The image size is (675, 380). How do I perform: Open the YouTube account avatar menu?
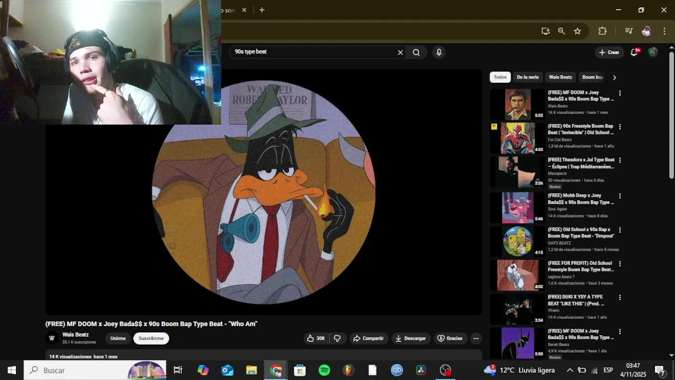(653, 52)
